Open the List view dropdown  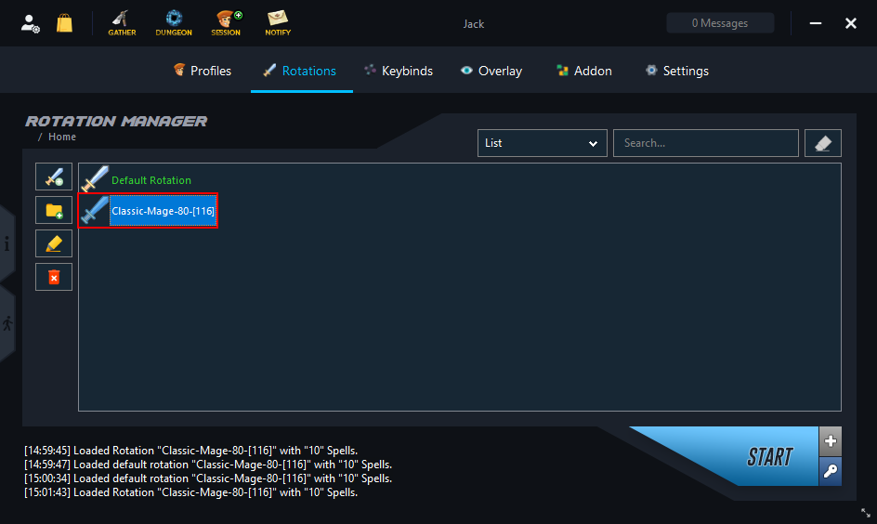point(542,143)
